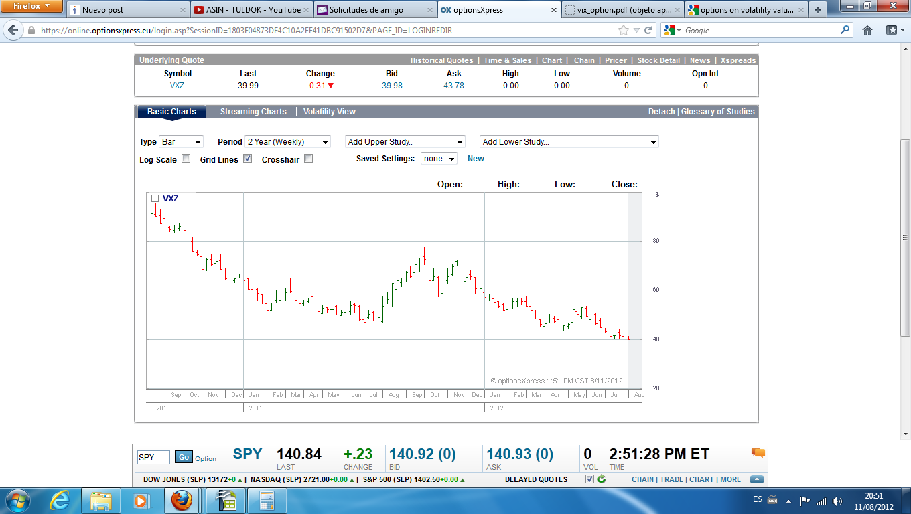
Task: Open the chart Type dropdown
Action: click(181, 142)
